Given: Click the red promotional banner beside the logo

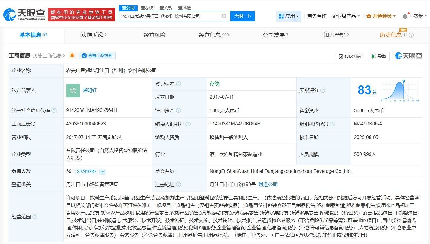Looking at the screenshot, I should (x=81, y=14).
